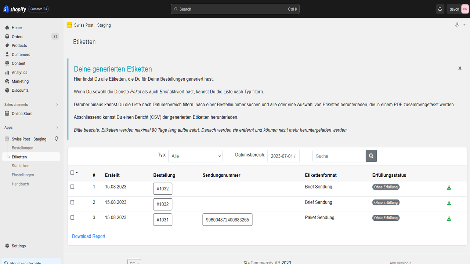
Task: Click the Sendungsnummer column header
Action: point(221,175)
